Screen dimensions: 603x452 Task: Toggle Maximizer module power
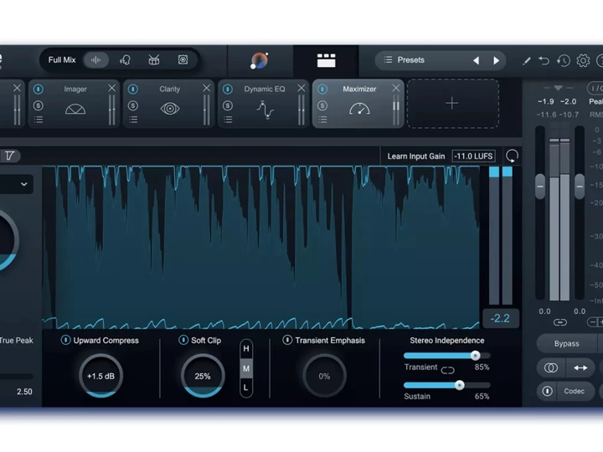coord(322,90)
